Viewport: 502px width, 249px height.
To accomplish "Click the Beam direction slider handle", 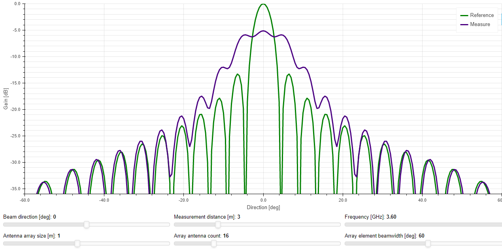I will point(87,225).
